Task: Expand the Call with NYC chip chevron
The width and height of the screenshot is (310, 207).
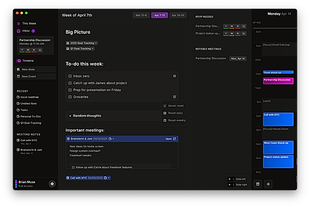Action: point(109,178)
